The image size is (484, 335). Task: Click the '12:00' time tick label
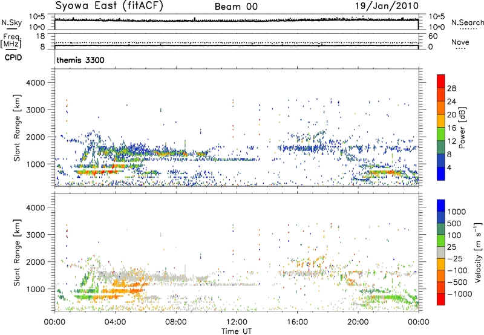237,322
